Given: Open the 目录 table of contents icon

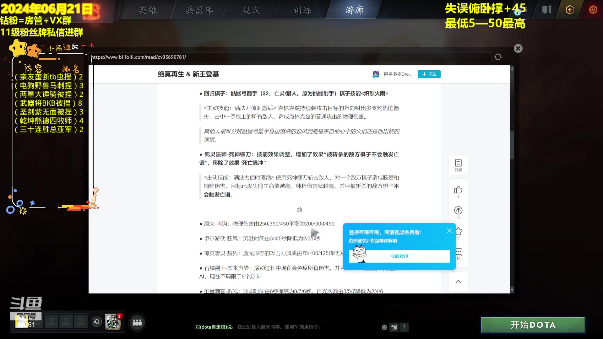Looking at the screenshot, I should (x=458, y=165).
